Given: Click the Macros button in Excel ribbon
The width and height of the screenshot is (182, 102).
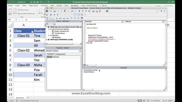Looking at the screenshot, I should tap(15, 11).
